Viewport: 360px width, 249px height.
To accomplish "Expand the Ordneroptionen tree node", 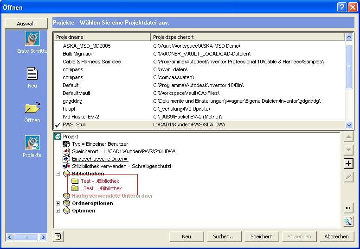I will pyautogui.click(x=58, y=204).
